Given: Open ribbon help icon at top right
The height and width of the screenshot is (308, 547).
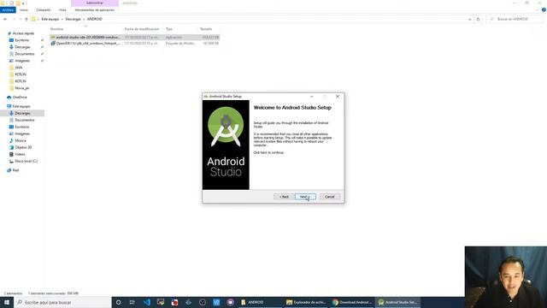Looking at the screenshot, I should click(544, 10).
